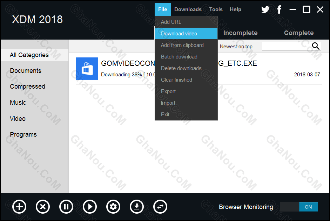Screen dimensions: 330x221
Task: Minimize the XDM window
Action: pos(292,9)
